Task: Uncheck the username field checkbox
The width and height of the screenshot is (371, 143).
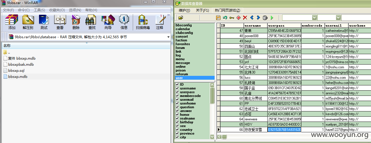Action: [177, 88]
